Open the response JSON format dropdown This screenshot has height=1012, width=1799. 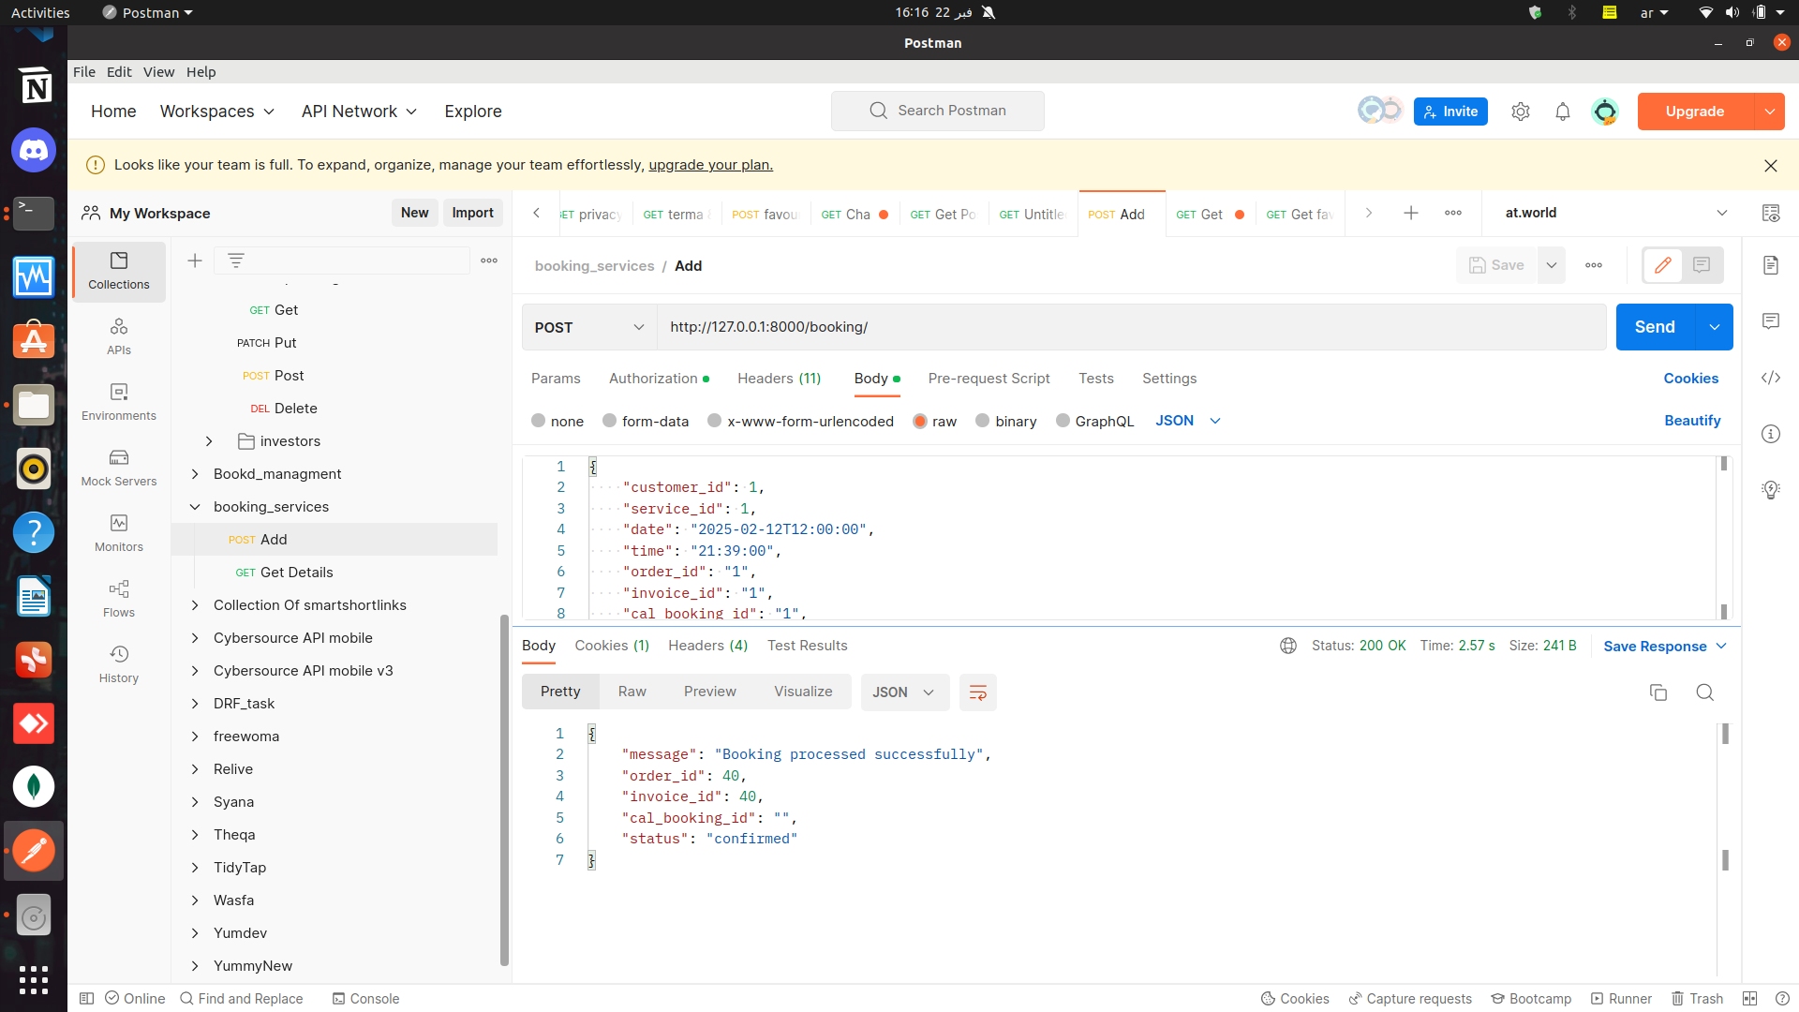904,692
